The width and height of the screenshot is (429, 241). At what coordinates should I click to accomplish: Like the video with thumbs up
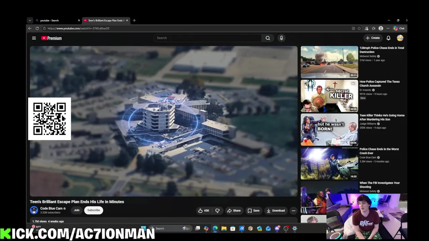(203, 211)
